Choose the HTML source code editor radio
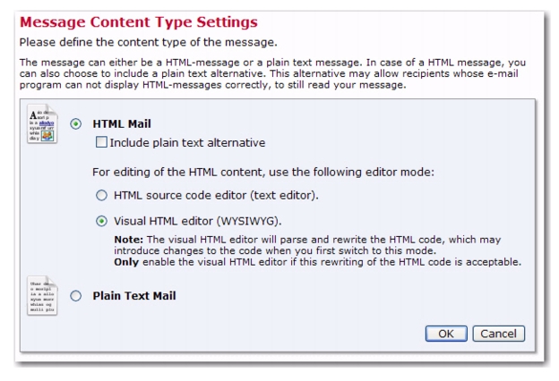The height and width of the screenshot is (381, 559). click(x=101, y=195)
